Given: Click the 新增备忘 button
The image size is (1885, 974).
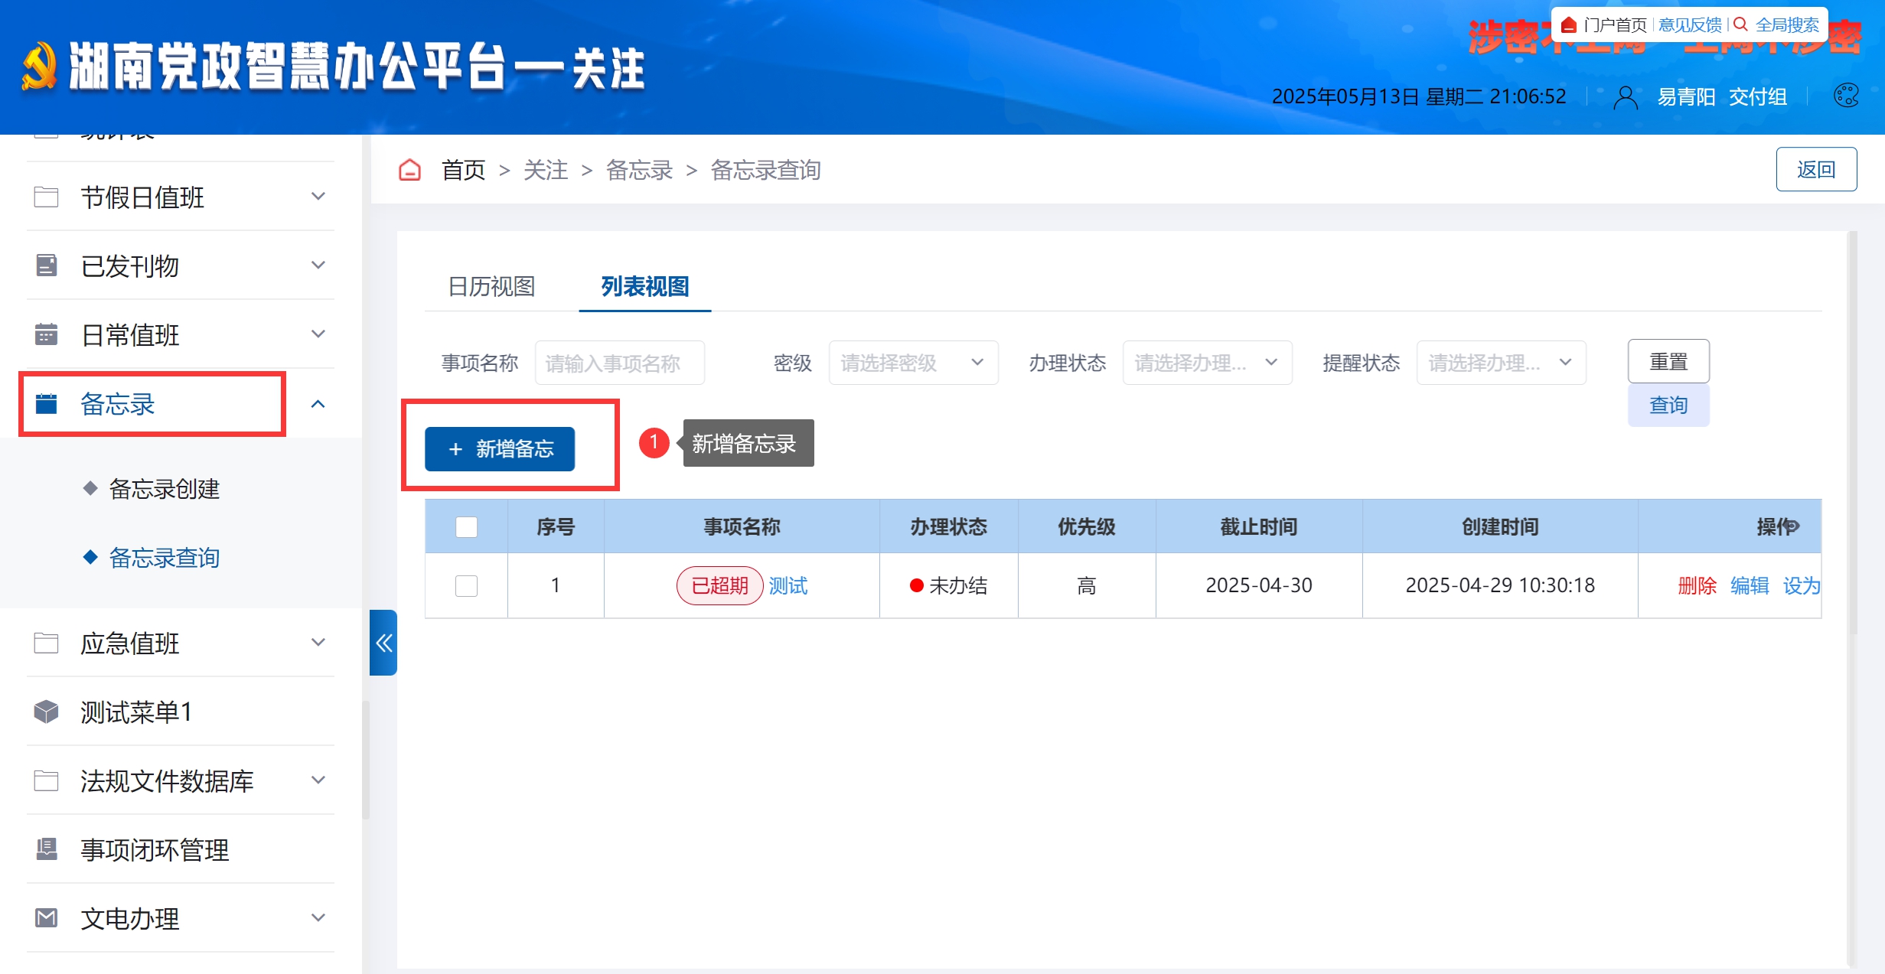Looking at the screenshot, I should (x=500, y=448).
